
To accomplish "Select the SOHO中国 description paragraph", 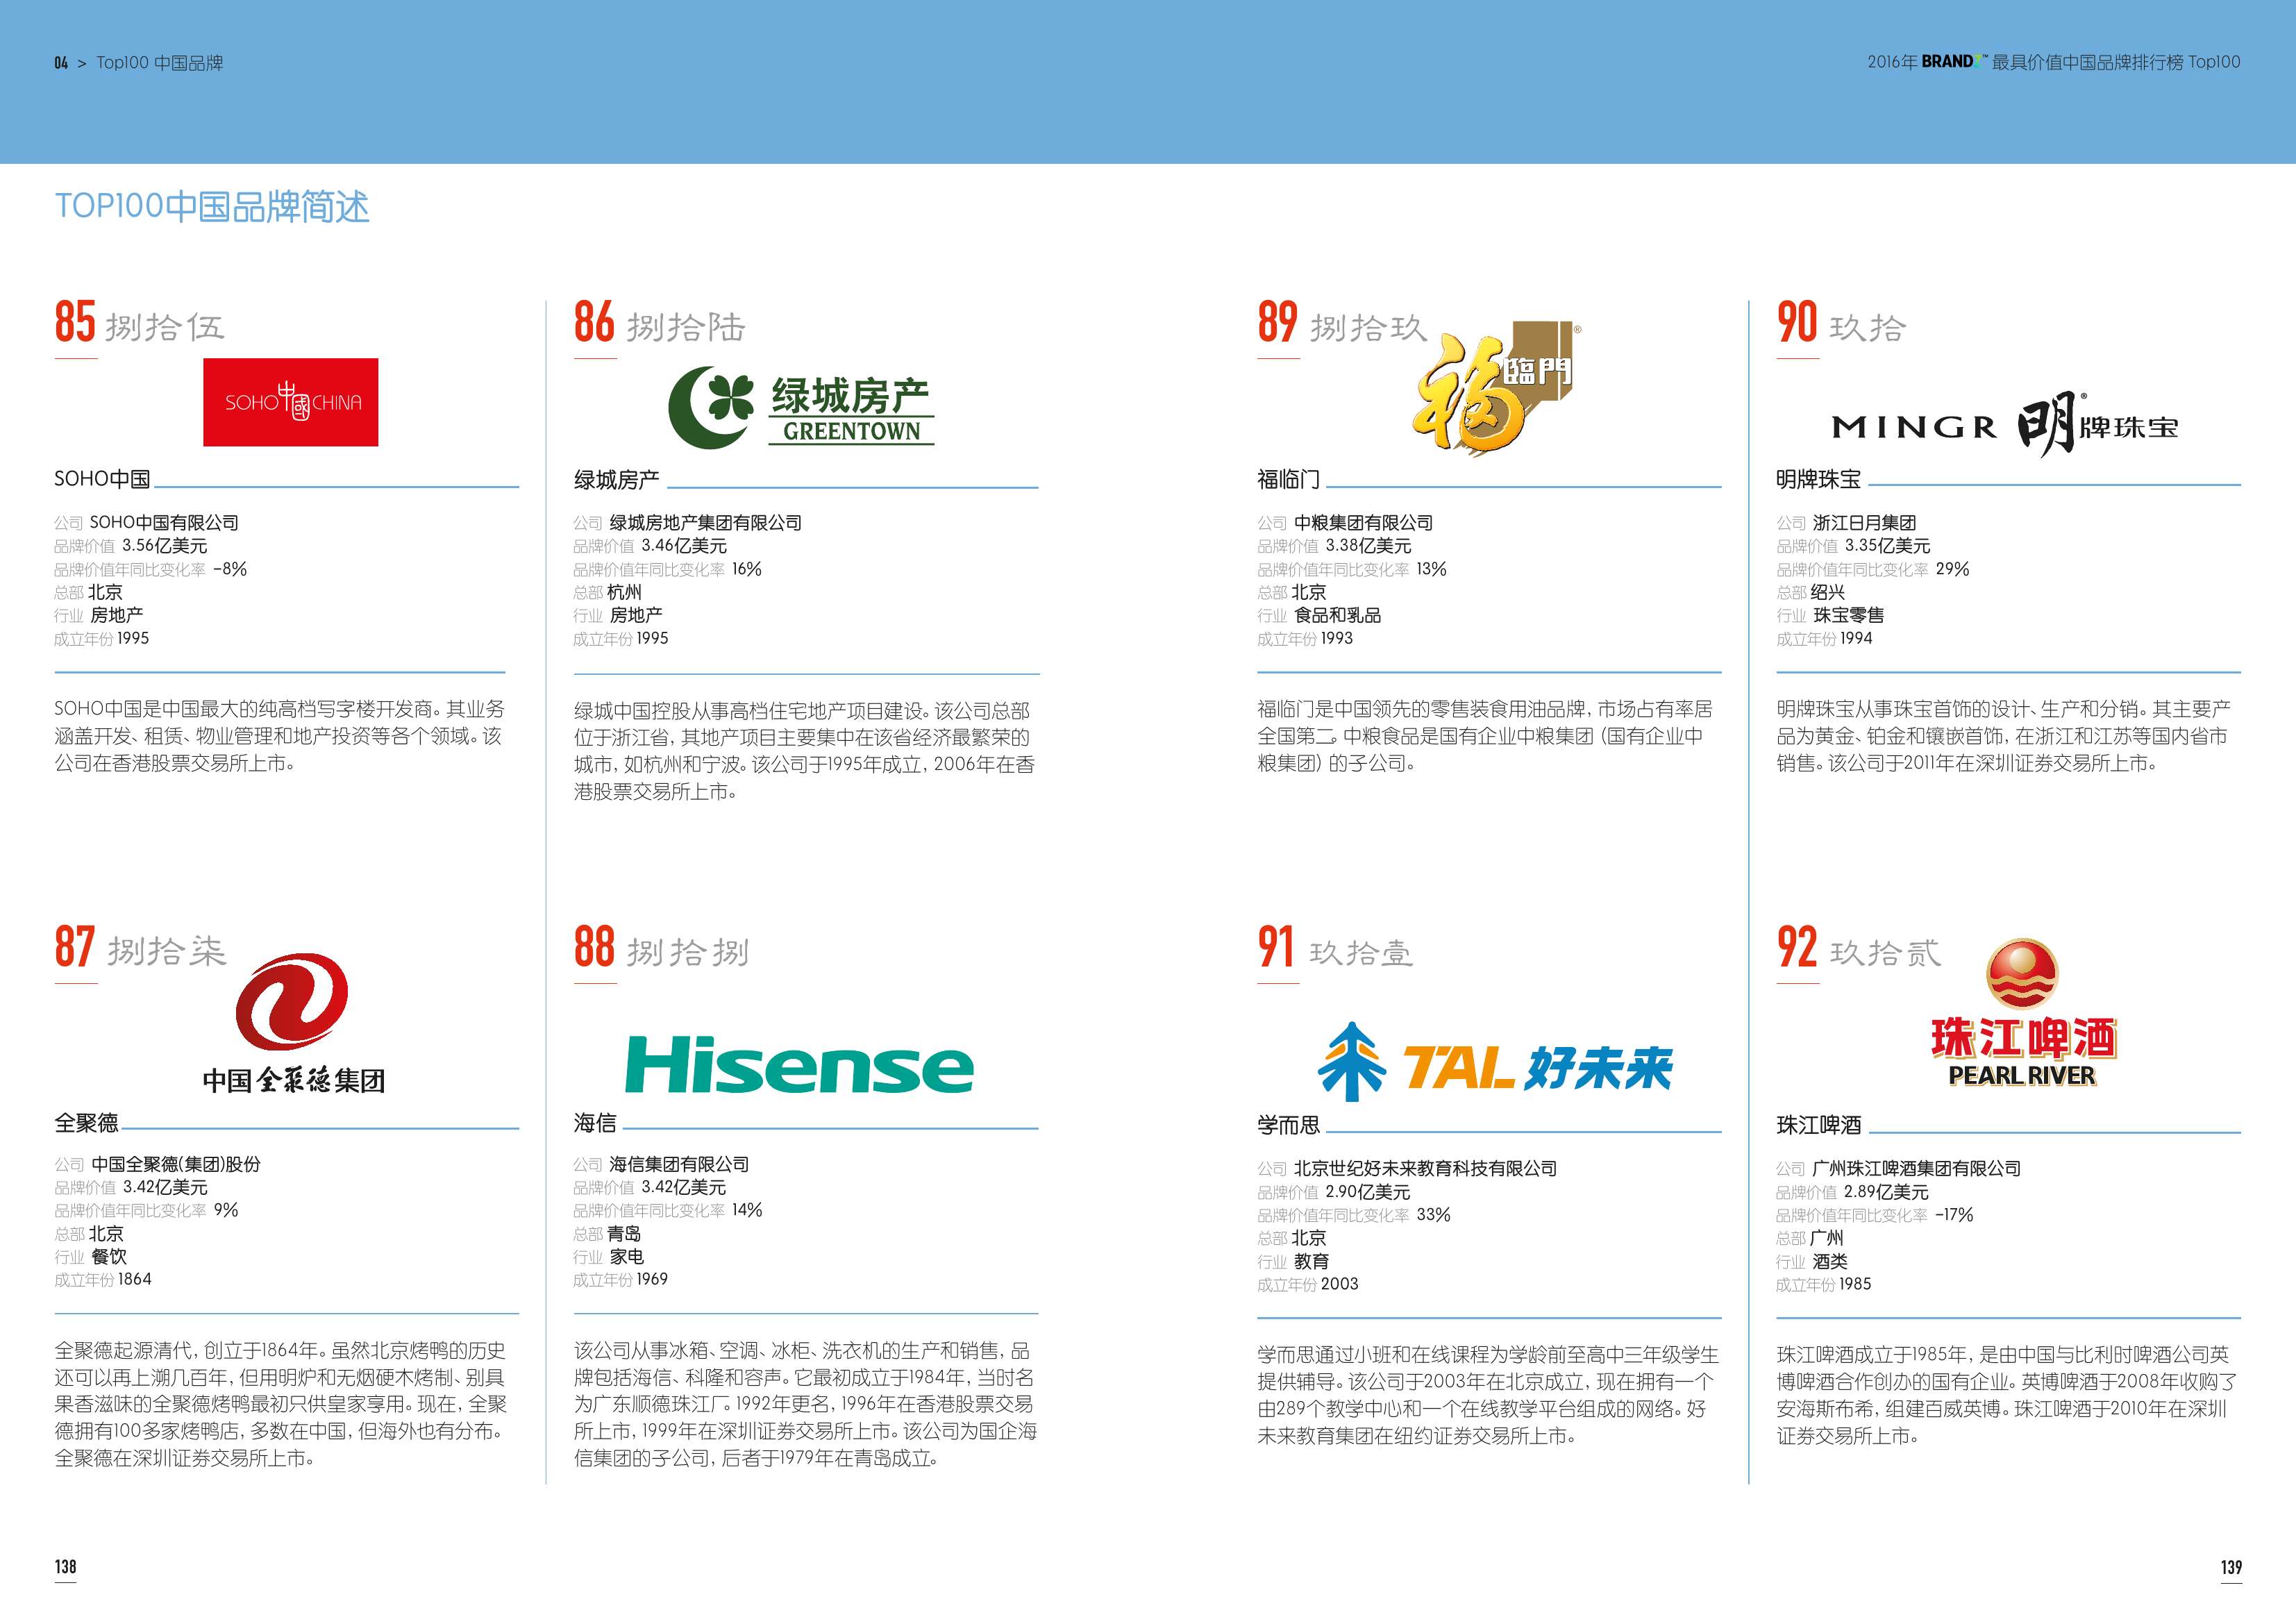I will pos(280,736).
